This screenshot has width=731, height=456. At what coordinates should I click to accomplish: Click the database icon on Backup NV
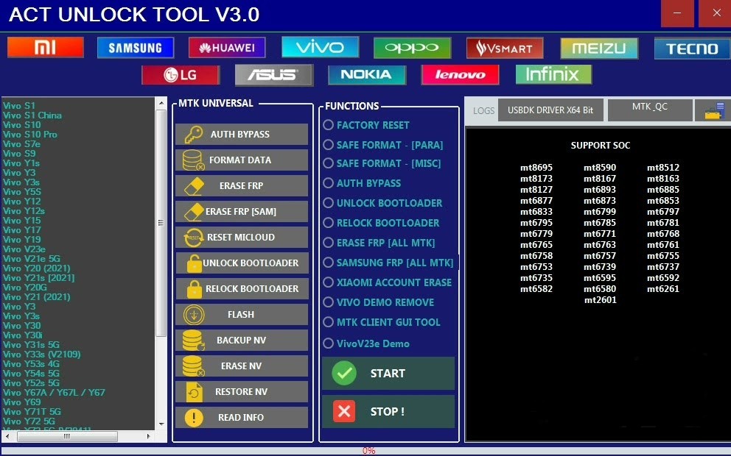click(194, 341)
